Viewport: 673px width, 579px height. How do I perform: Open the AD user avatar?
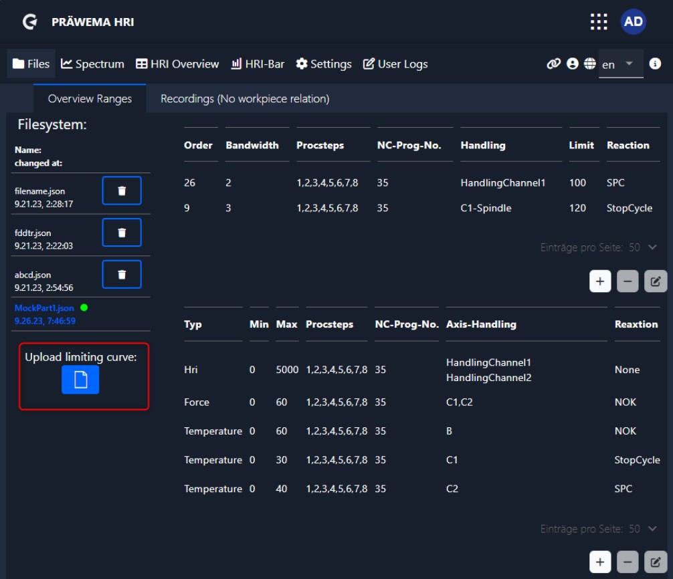(x=634, y=22)
